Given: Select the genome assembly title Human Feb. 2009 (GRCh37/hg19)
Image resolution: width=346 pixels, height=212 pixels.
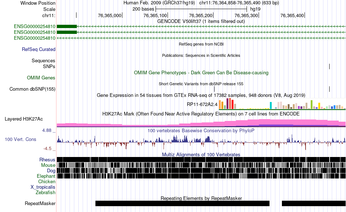Looking at the screenshot, I should click(x=159, y=3).
